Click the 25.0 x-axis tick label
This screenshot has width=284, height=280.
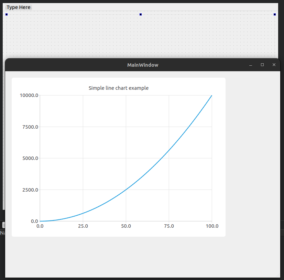pyautogui.click(x=83, y=226)
